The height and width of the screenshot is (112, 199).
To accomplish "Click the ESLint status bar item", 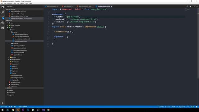I will (192, 107).
